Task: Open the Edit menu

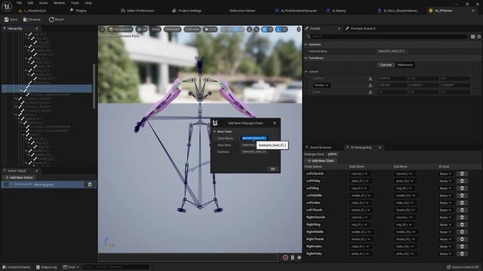Action: 30,3
